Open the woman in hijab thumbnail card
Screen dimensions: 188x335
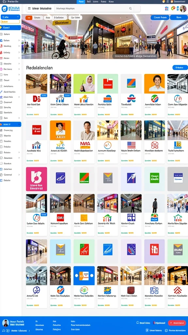click(x=84, y=96)
